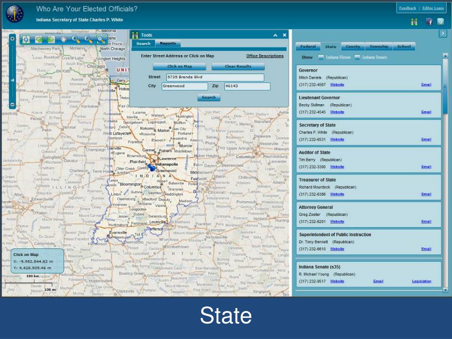Open the Secretary of State Website link
452x339 pixels.
[337, 139]
